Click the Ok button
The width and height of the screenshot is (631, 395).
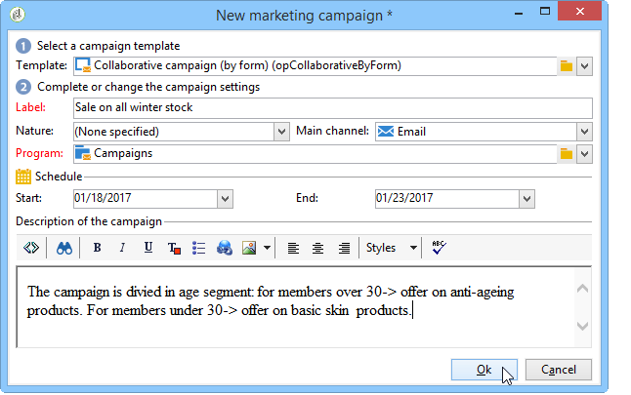484,370
